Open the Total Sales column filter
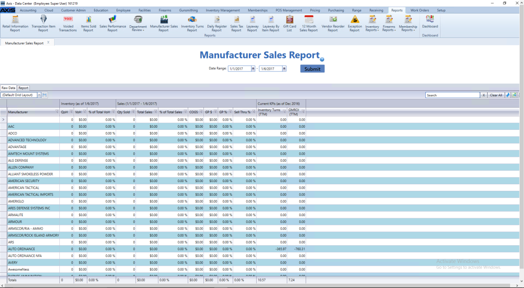Screen dimensions: 524x288 155,112
